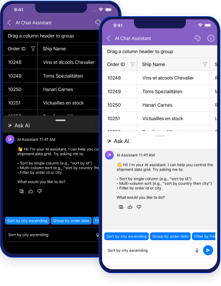Tap the send button in light phone
Screen dimensions: 221x286
[x=208, y=250]
